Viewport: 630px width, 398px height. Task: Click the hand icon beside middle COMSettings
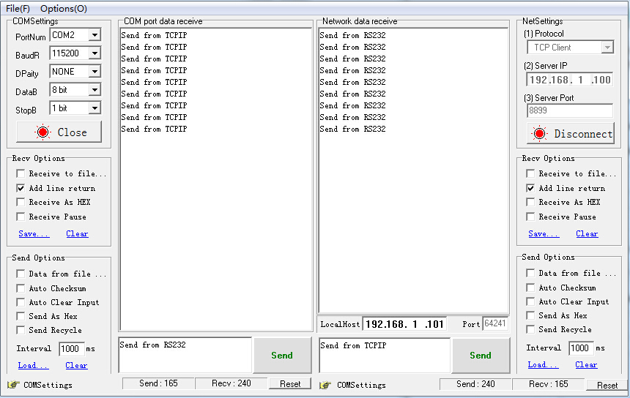[x=325, y=385]
